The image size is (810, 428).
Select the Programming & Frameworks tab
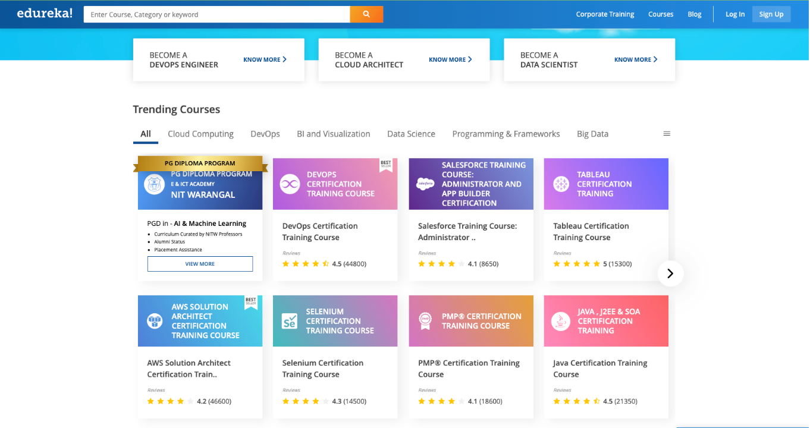coord(506,134)
